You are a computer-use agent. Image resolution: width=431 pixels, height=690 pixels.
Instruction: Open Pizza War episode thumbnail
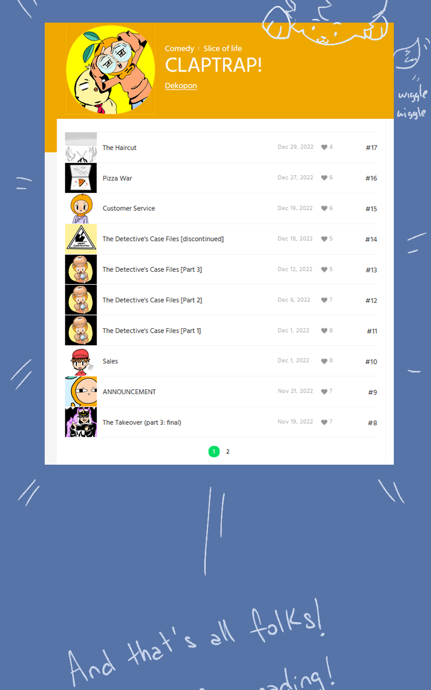tap(81, 178)
